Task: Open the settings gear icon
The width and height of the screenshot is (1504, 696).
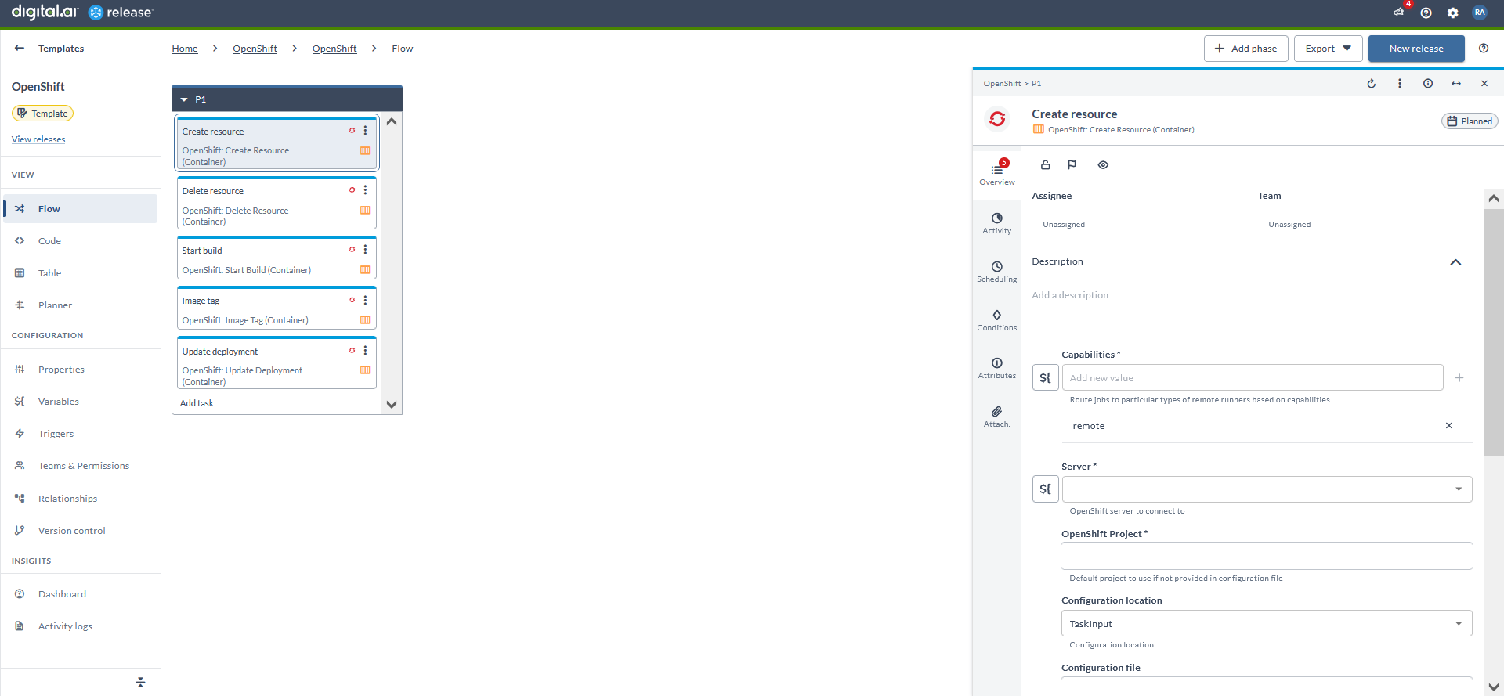Action: [1453, 13]
